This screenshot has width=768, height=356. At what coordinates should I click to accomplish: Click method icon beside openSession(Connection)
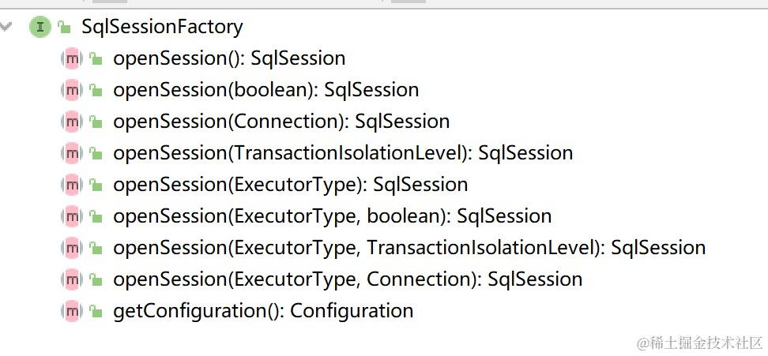click(x=72, y=122)
